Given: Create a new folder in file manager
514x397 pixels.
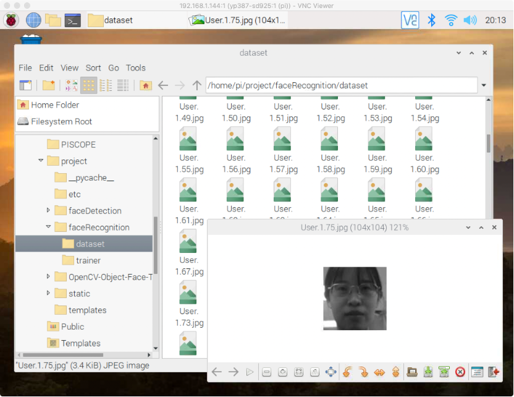Looking at the screenshot, I should 48,85.
